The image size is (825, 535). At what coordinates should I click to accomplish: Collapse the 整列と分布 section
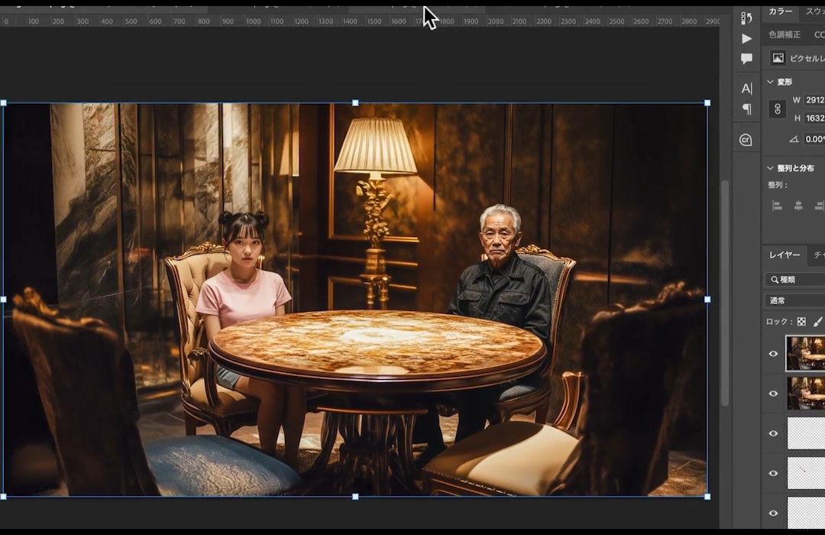[770, 168]
